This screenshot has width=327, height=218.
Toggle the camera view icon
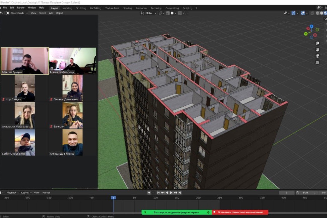[x=317, y=56]
